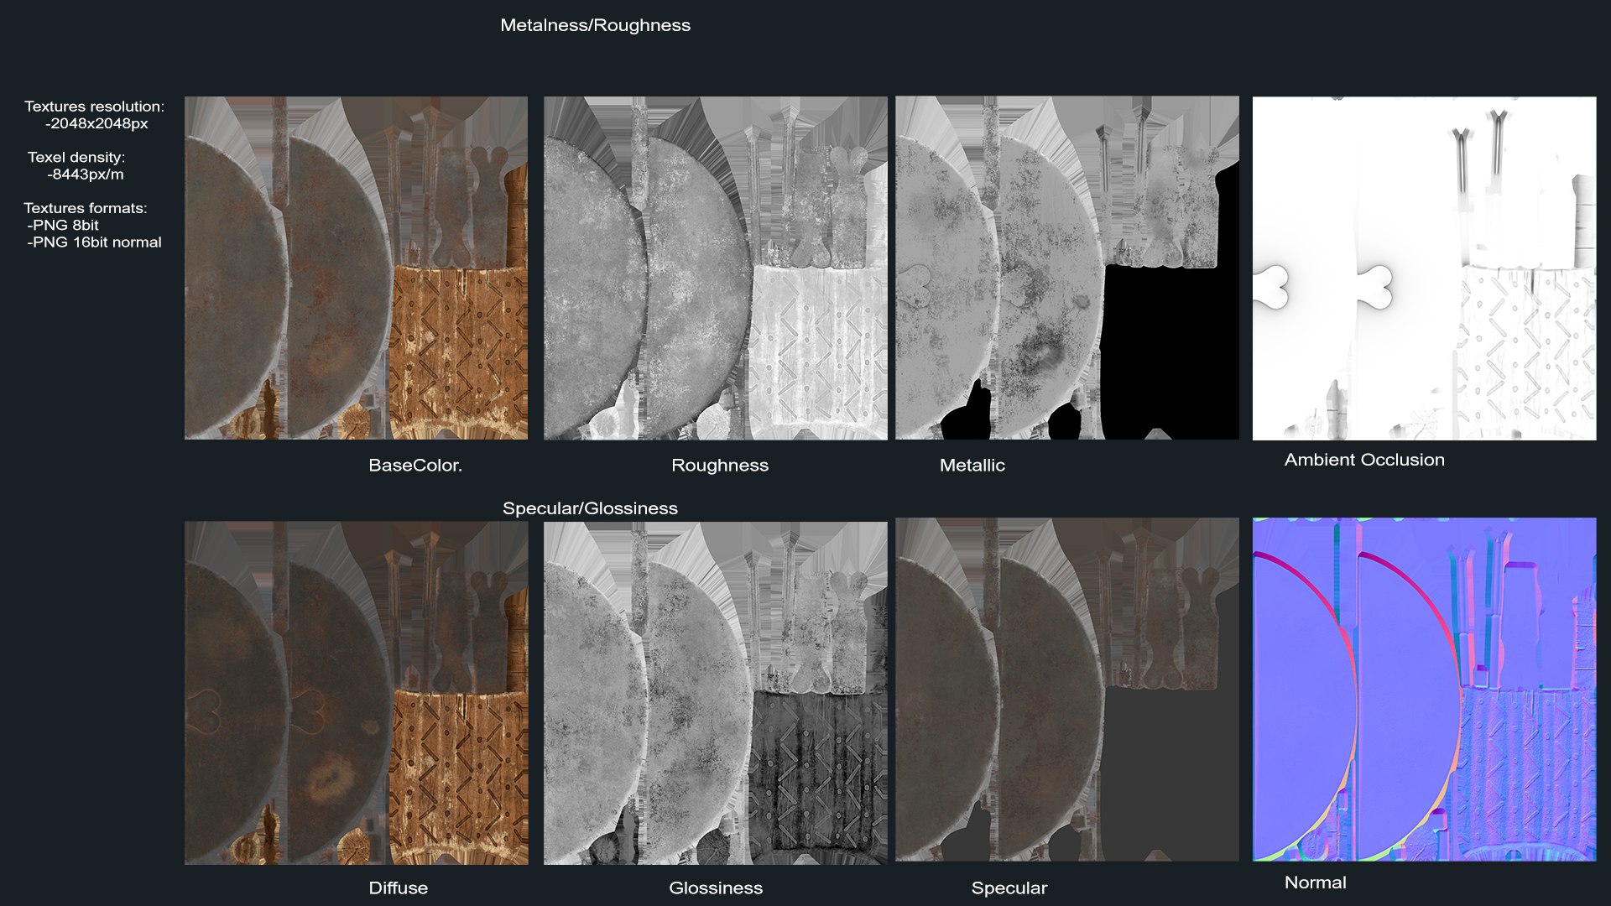Viewport: 1611px width, 906px height.
Task: Click the PNG 16bit normal format text
Action: (x=95, y=242)
